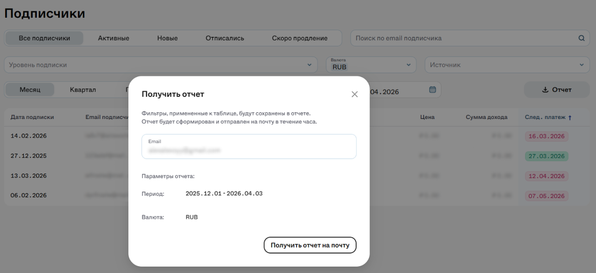This screenshot has width=596, height=273.
Task: Click the Поиск по email подписчика field
Action: coord(470,38)
